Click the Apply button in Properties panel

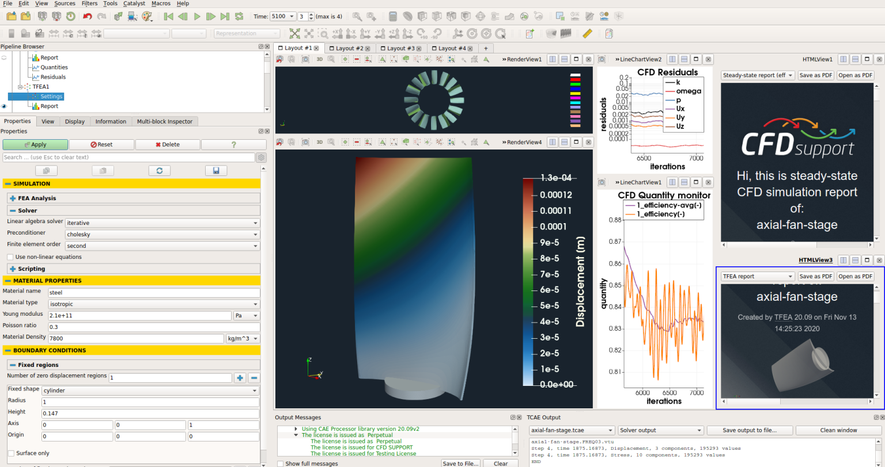[35, 144]
